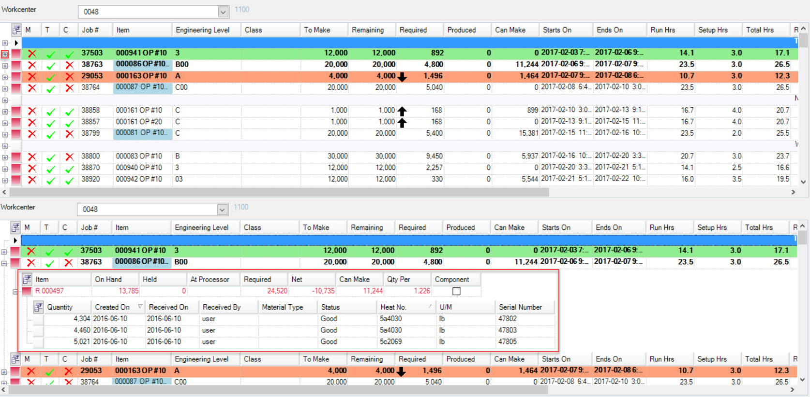Screen dimensions: 810x397
Task: Select item cell 000163 OP #10 in top grid
Action: 143,76
